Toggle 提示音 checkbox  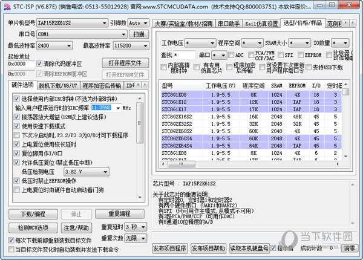pyautogui.click(x=273, y=248)
